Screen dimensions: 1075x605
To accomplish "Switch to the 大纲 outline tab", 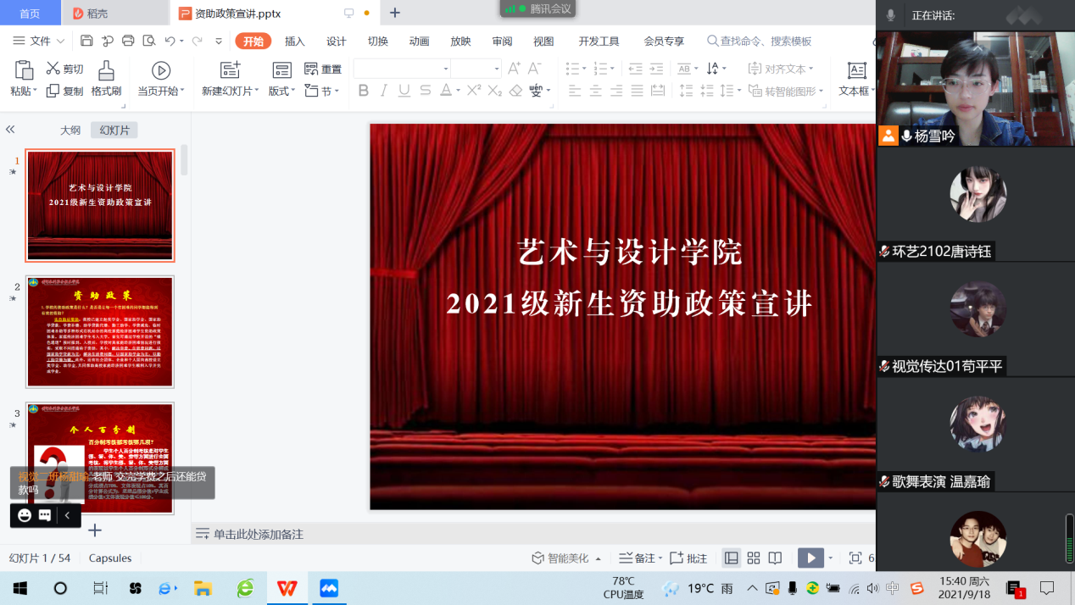I will [x=70, y=130].
